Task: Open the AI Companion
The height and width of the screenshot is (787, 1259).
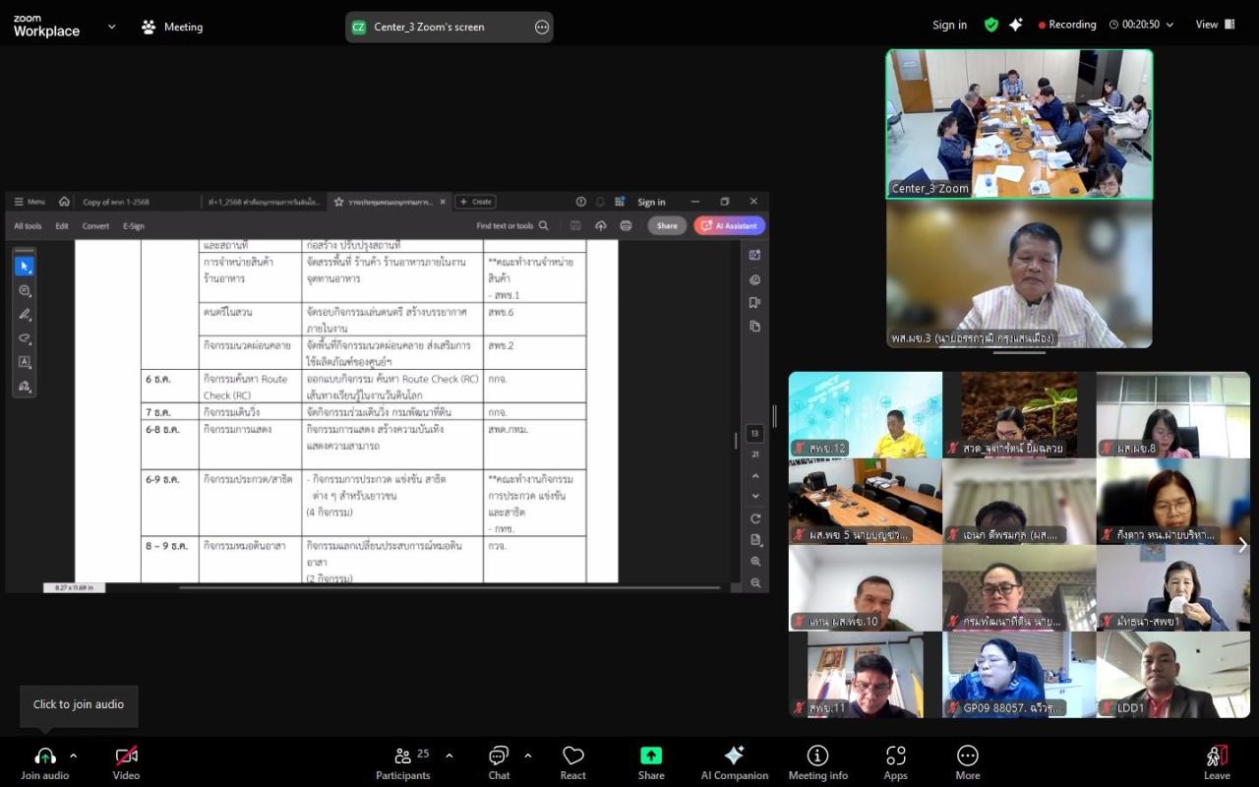Action: [x=734, y=762]
